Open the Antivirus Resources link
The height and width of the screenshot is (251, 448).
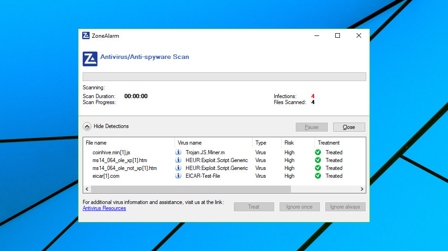tap(104, 208)
